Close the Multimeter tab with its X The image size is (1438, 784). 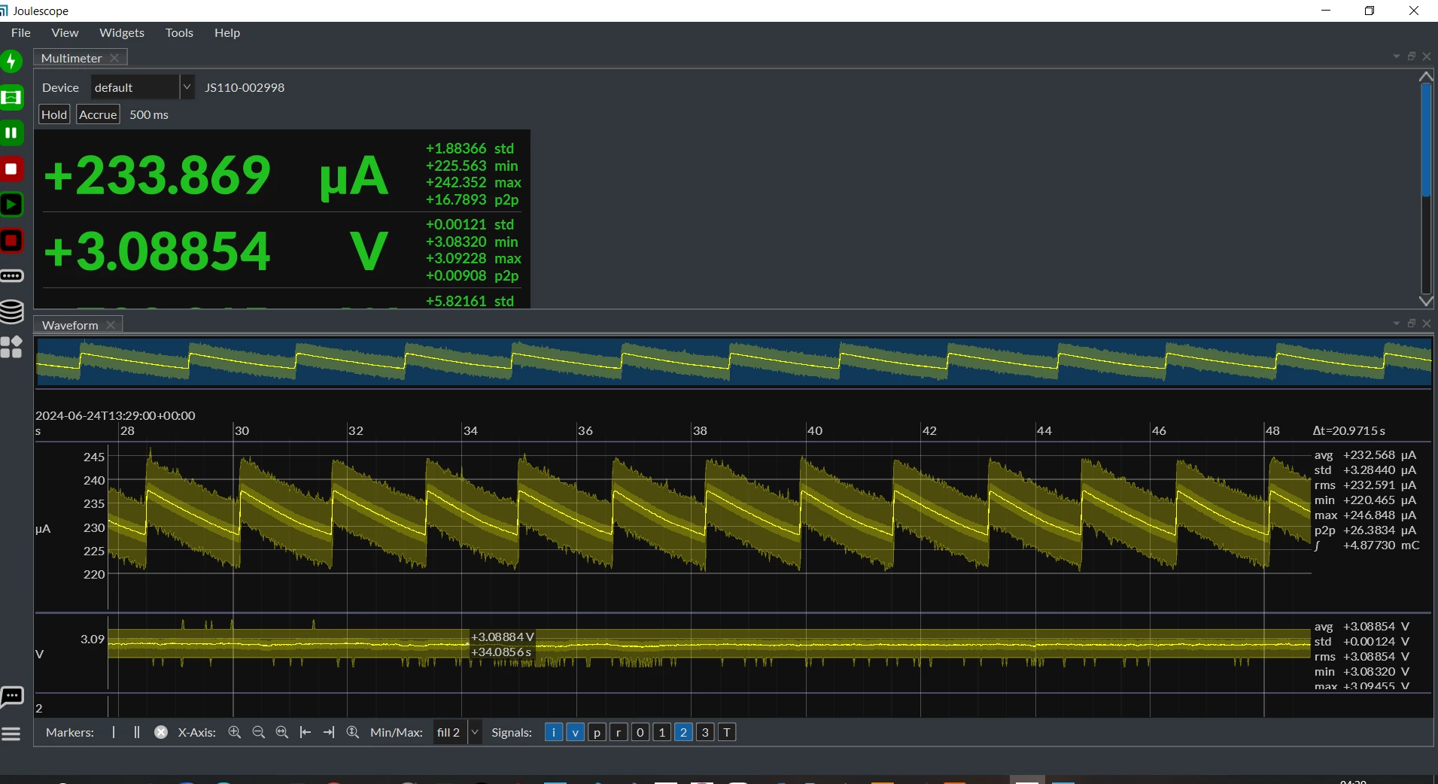(x=114, y=58)
